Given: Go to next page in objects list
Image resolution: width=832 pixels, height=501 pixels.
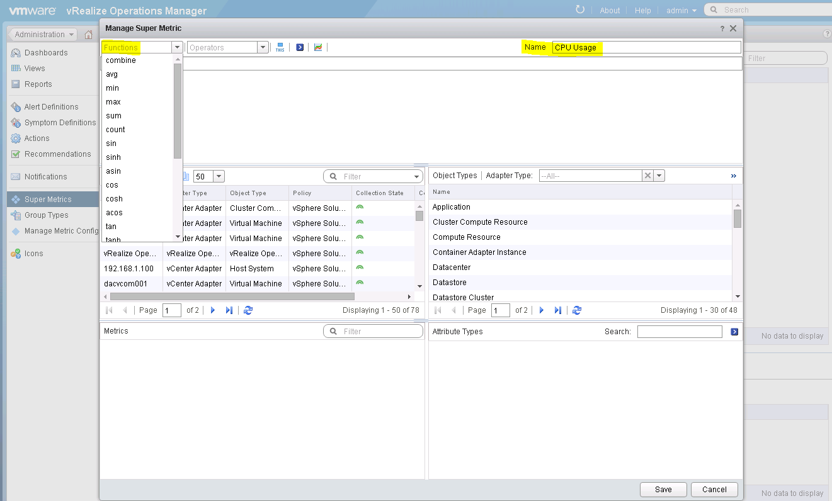Looking at the screenshot, I should coord(213,310).
